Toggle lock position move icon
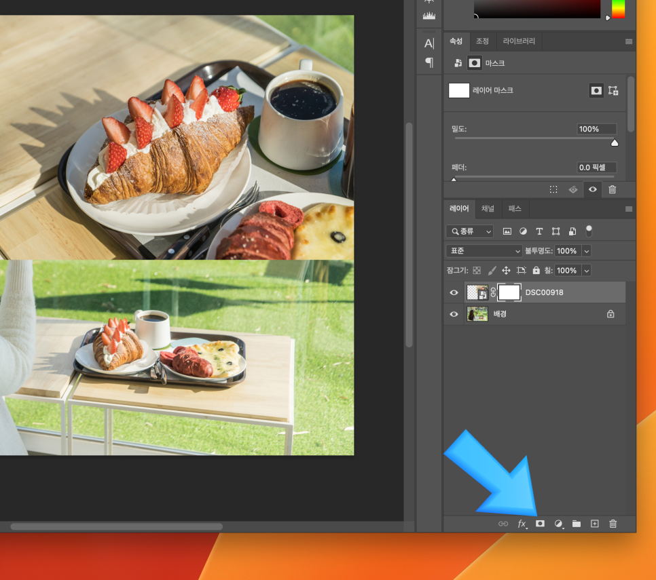This screenshot has height=580, width=656. pos(506,271)
